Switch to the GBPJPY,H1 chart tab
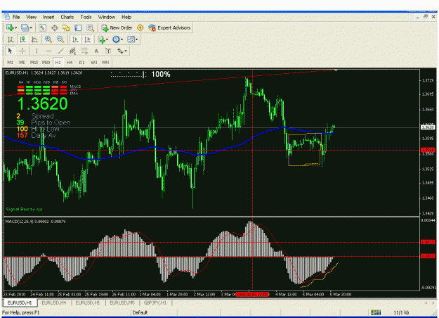The width and height of the screenshot is (439, 318). click(155, 303)
